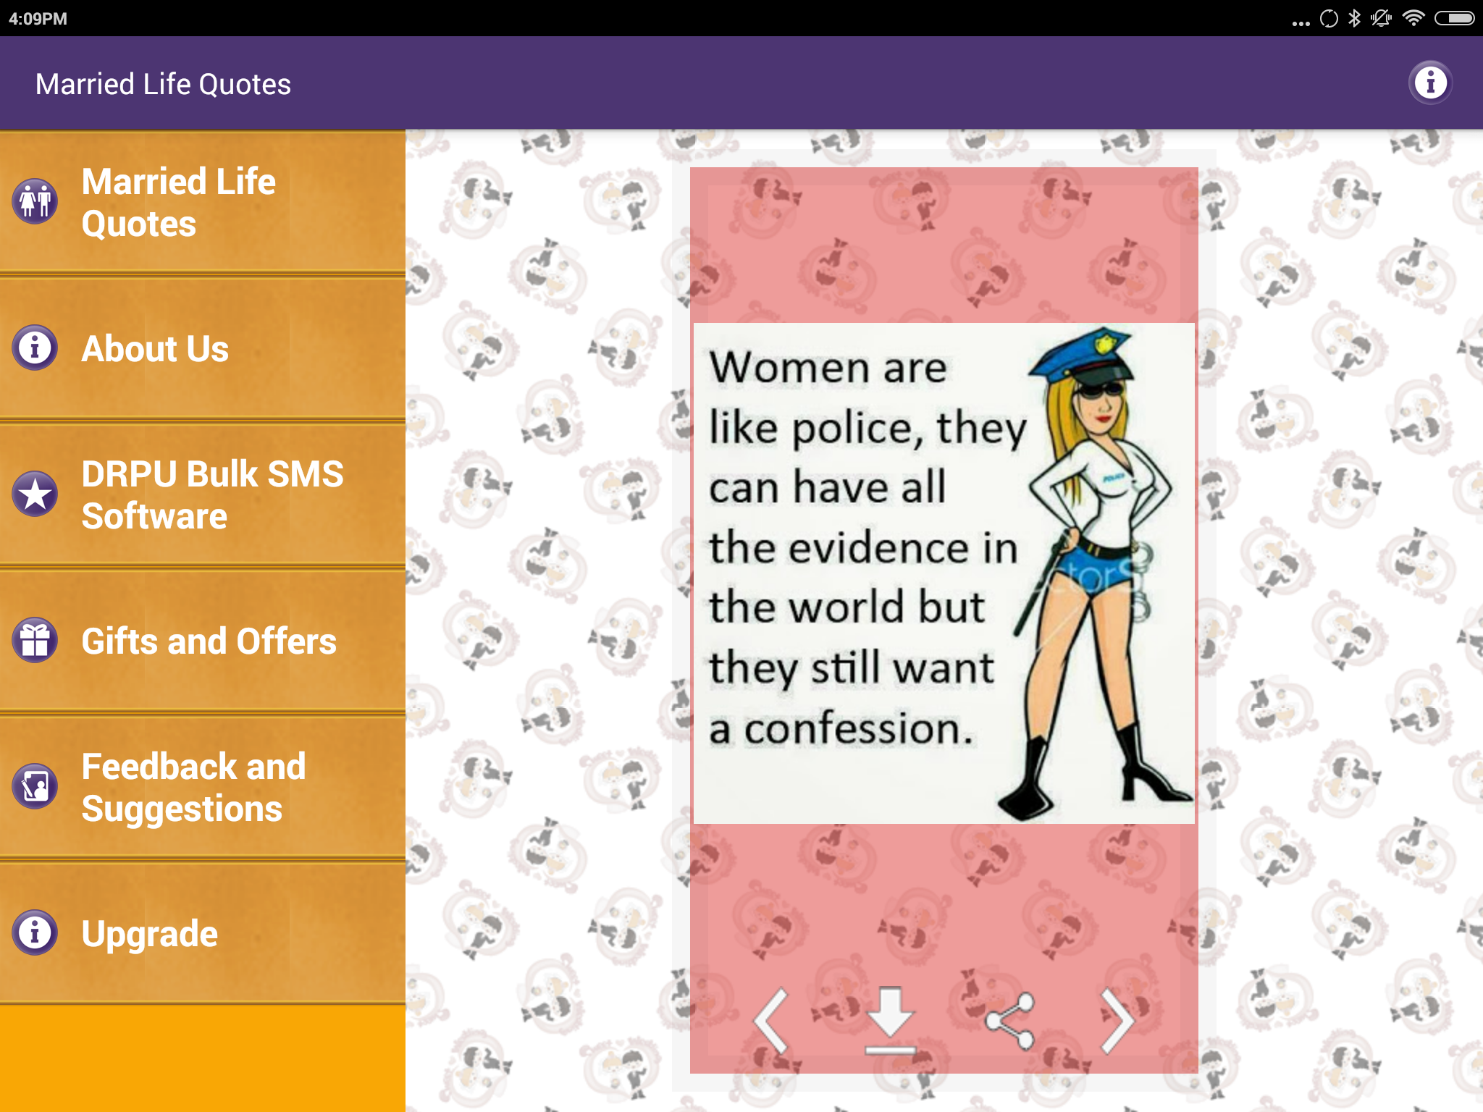1483x1112 pixels.
Task: Open DRPU Bulk SMS Software entry
Action: point(211,494)
